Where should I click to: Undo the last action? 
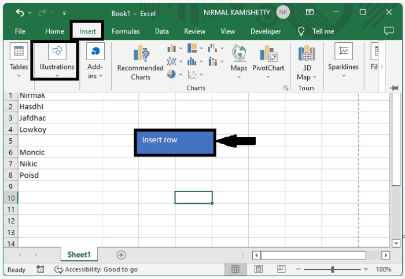pos(20,12)
